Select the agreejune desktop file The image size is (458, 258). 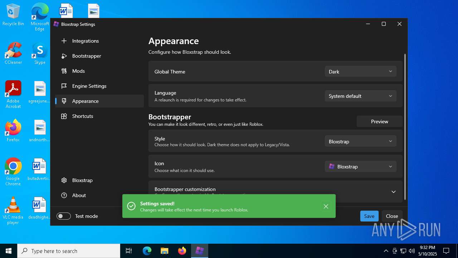tap(40, 92)
